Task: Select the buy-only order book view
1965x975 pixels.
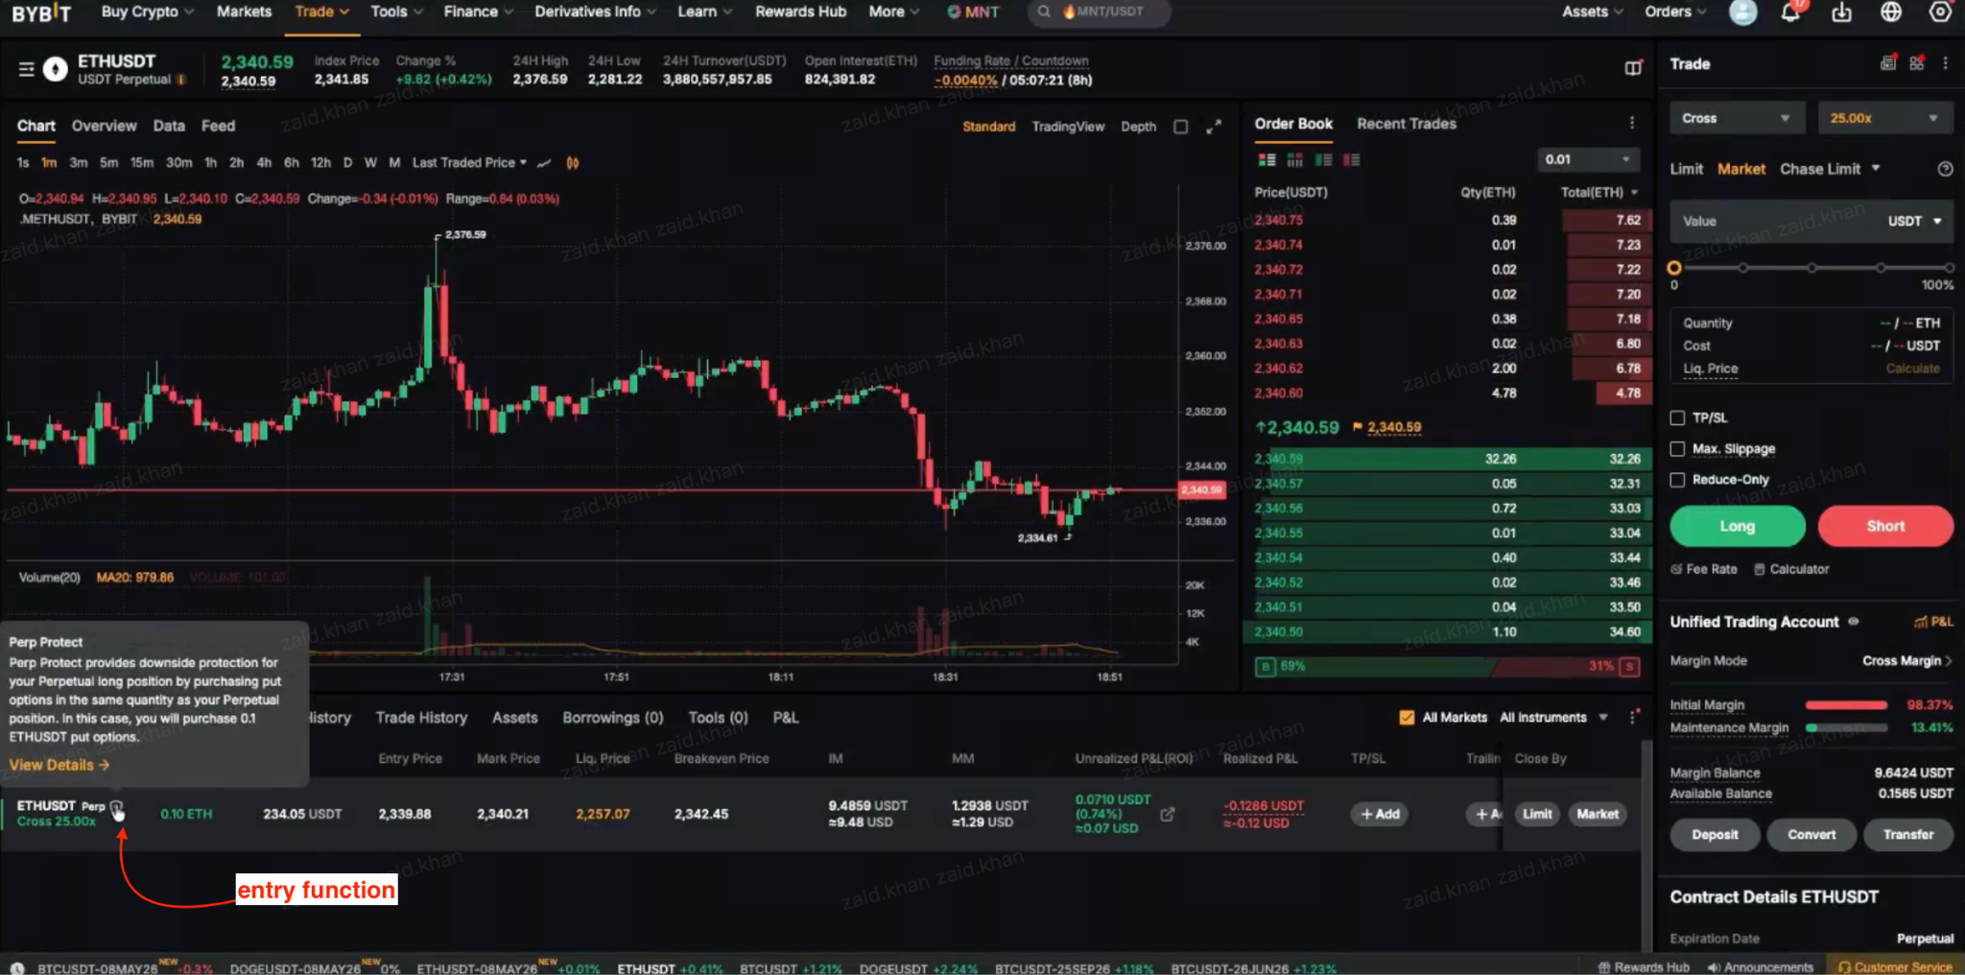Action: pyautogui.click(x=1323, y=160)
